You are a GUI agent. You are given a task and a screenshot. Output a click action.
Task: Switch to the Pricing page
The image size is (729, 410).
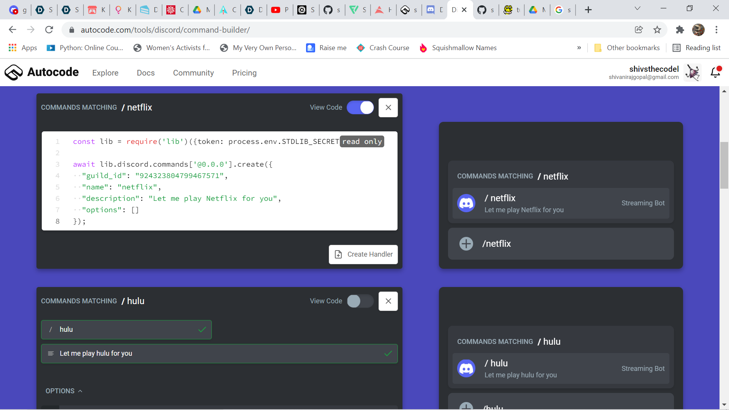(x=244, y=73)
